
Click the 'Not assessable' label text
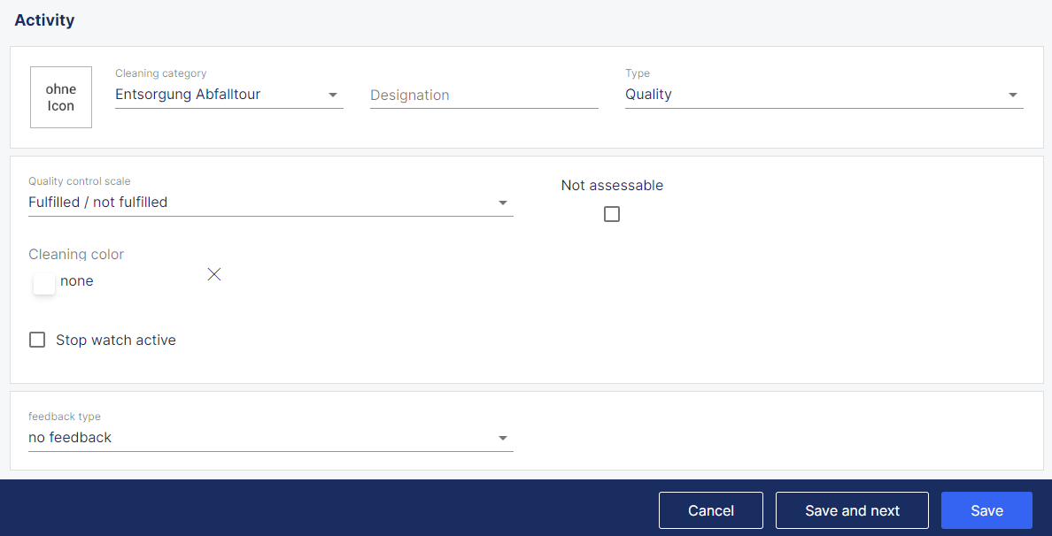coord(612,186)
